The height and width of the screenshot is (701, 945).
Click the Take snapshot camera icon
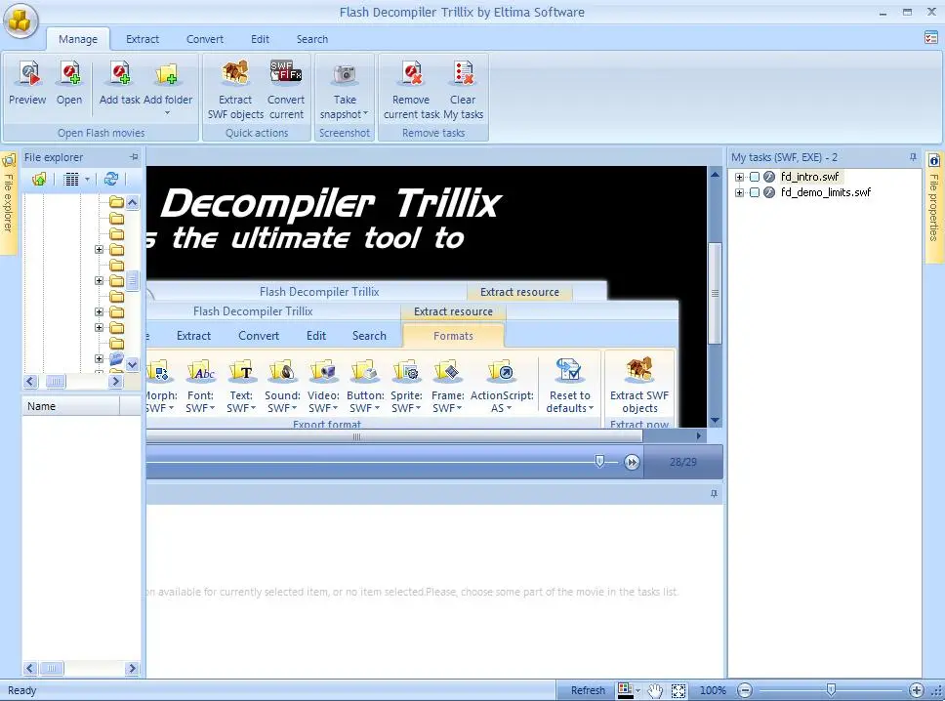click(x=345, y=75)
